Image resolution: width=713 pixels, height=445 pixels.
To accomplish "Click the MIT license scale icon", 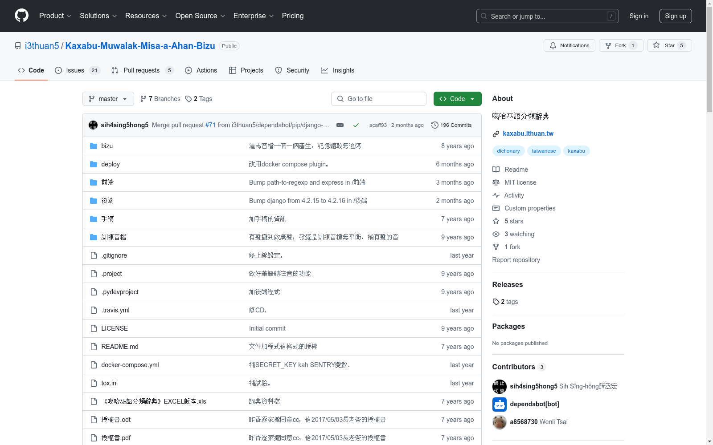I will [x=496, y=182].
